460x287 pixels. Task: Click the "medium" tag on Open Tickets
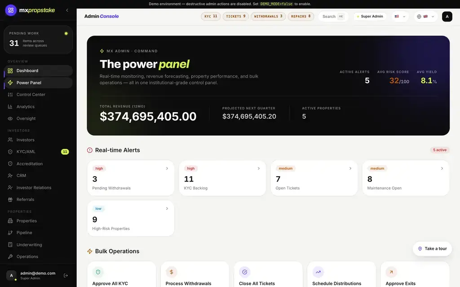[x=285, y=169]
